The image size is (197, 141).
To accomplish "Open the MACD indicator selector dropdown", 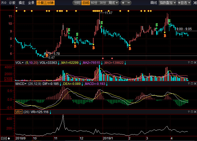I will [x=21, y=84].
